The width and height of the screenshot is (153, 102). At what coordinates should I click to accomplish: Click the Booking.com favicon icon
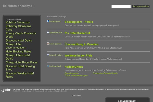(x=48, y=21)
